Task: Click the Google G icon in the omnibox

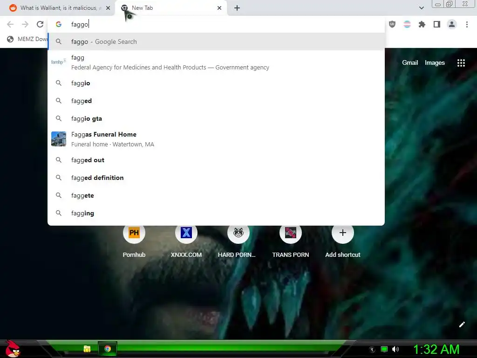Action: [58, 24]
